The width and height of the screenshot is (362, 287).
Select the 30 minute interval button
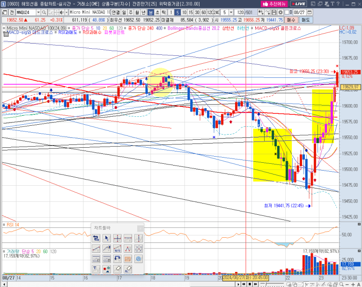tap(197, 13)
